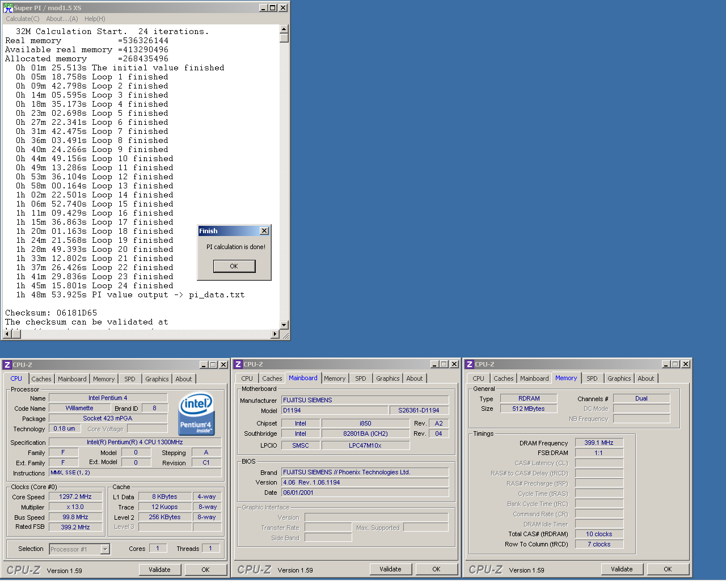This screenshot has width=726, height=581.
Task: Select CPU tab in the Mainboard window
Action: pos(247,378)
